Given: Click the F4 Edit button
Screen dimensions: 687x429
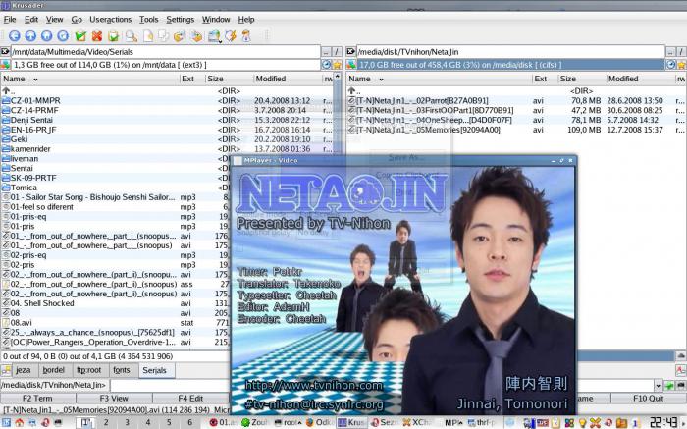Looking at the screenshot, I should pos(190,399).
